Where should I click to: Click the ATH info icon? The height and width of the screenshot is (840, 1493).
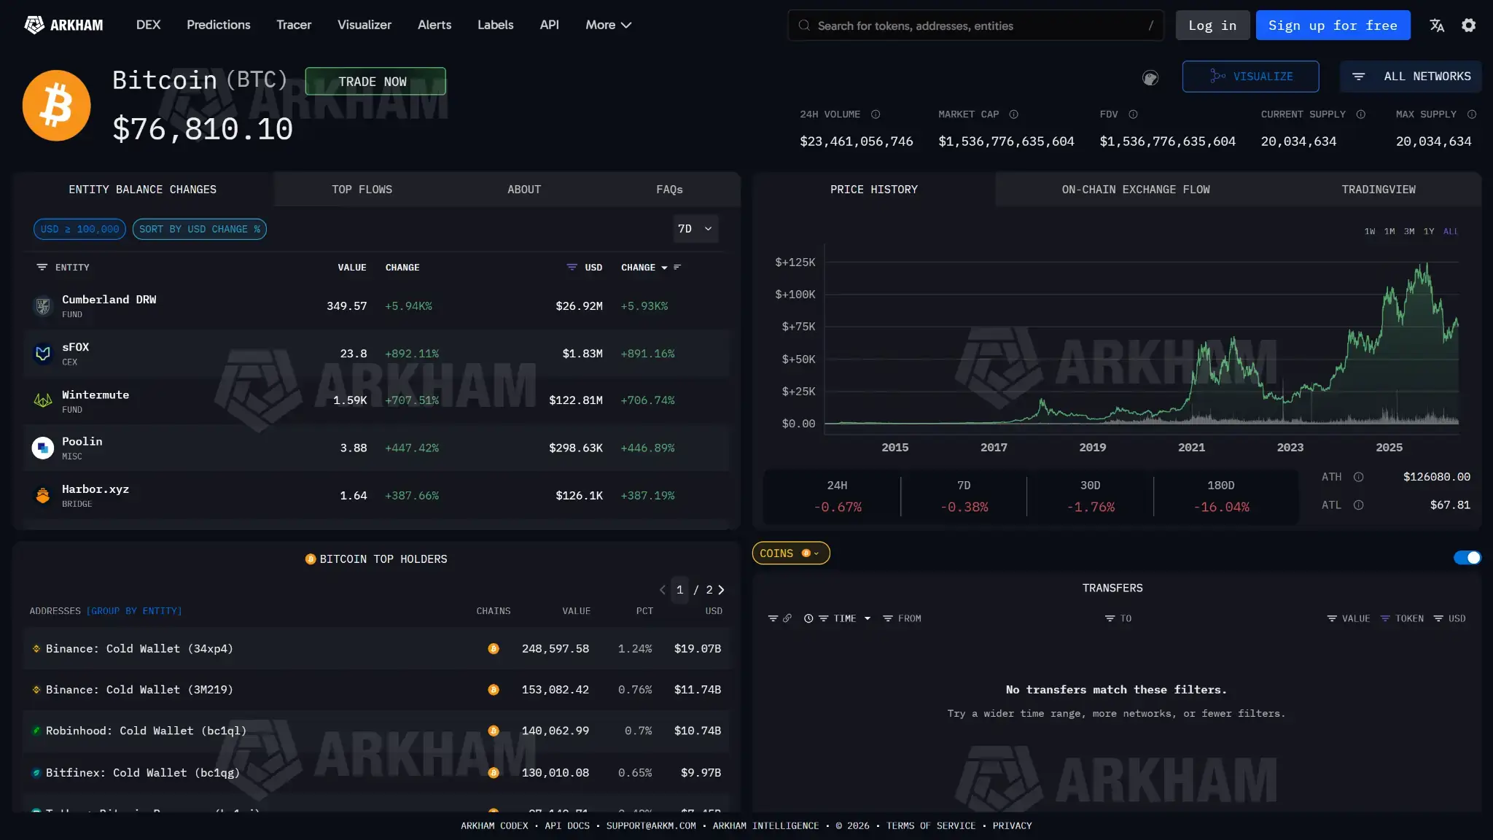pos(1358,477)
